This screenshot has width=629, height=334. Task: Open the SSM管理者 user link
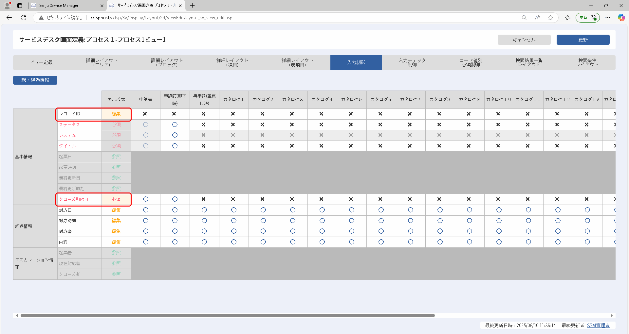(598, 326)
